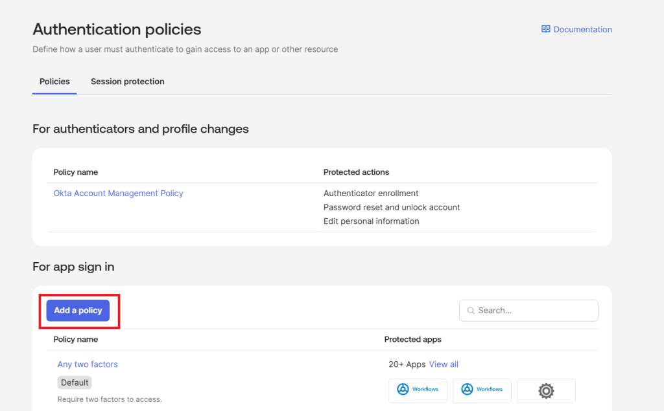664x411 pixels.
Task: Select the second Workflows app icon
Action: pyautogui.click(x=482, y=390)
